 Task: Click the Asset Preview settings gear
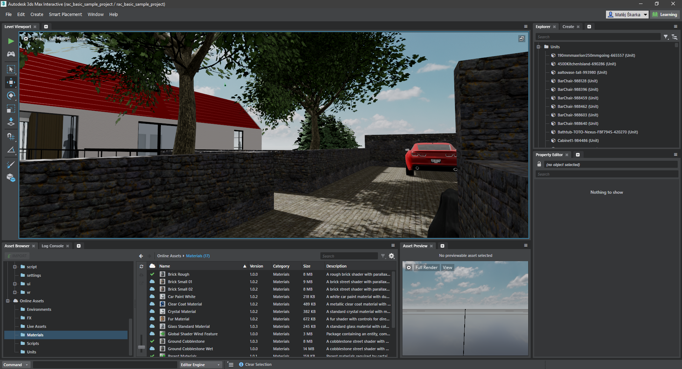pos(409,268)
